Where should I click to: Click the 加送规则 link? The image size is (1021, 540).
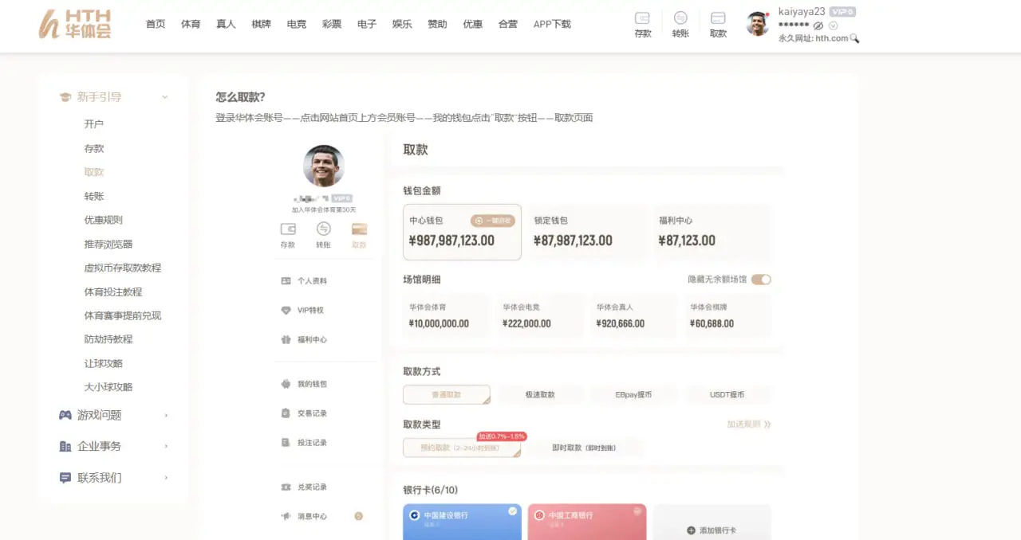click(x=748, y=425)
